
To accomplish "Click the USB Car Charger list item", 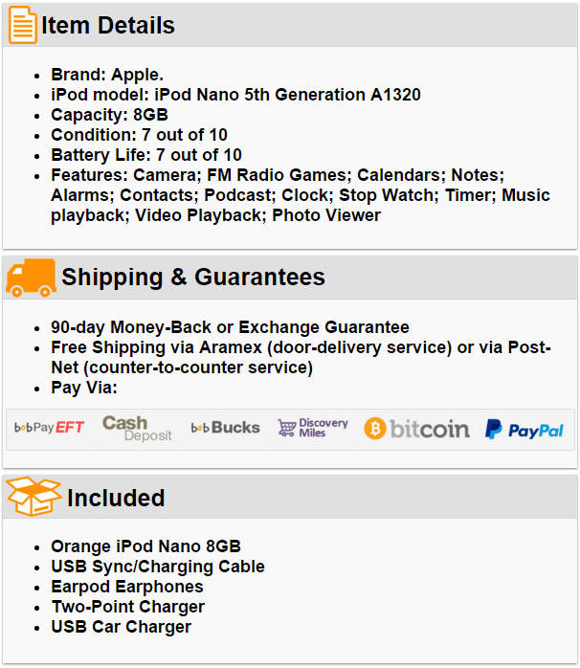I will pyautogui.click(x=121, y=627).
